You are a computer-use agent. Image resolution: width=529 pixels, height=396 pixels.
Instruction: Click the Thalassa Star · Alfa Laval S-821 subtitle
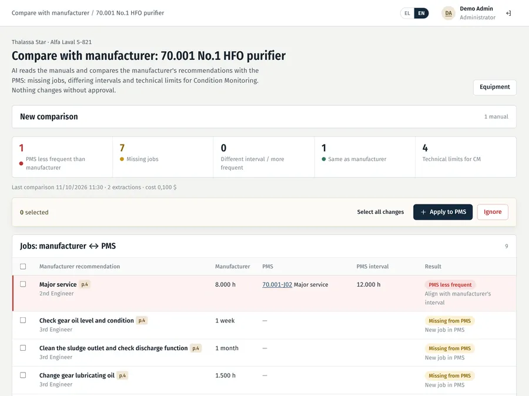pos(52,42)
